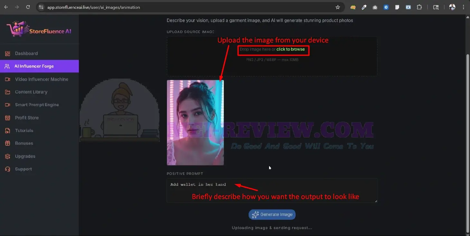Click the Dashboard grid icon in sidebar
Screen dimensions: 470x236
pos(7,53)
